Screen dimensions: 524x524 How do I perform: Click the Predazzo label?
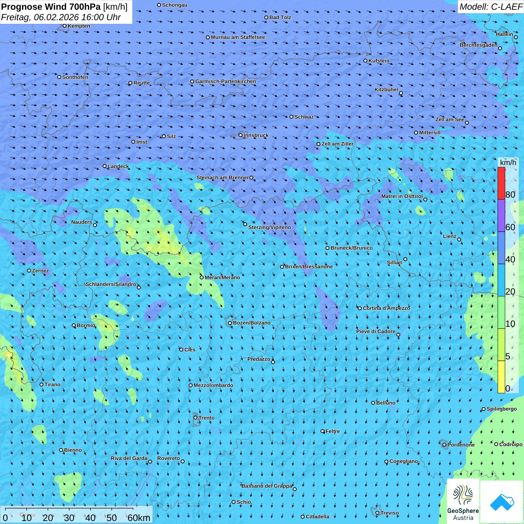(x=259, y=359)
